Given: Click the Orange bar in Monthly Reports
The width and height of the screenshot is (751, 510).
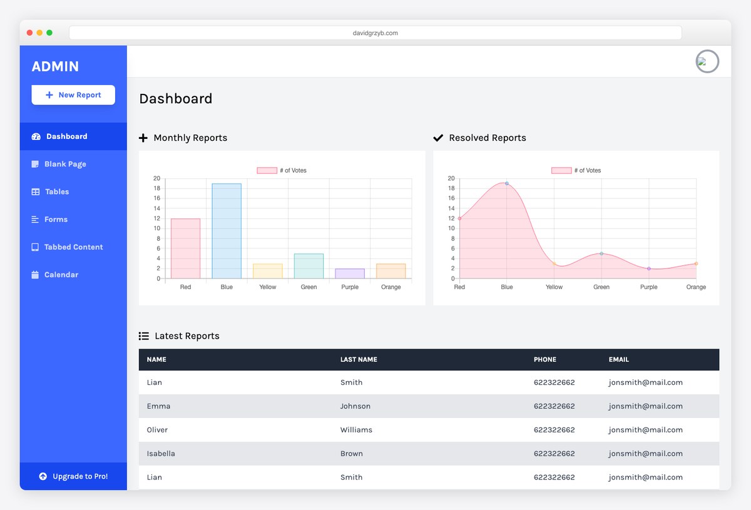Looking at the screenshot, I should tap(391, 271).
